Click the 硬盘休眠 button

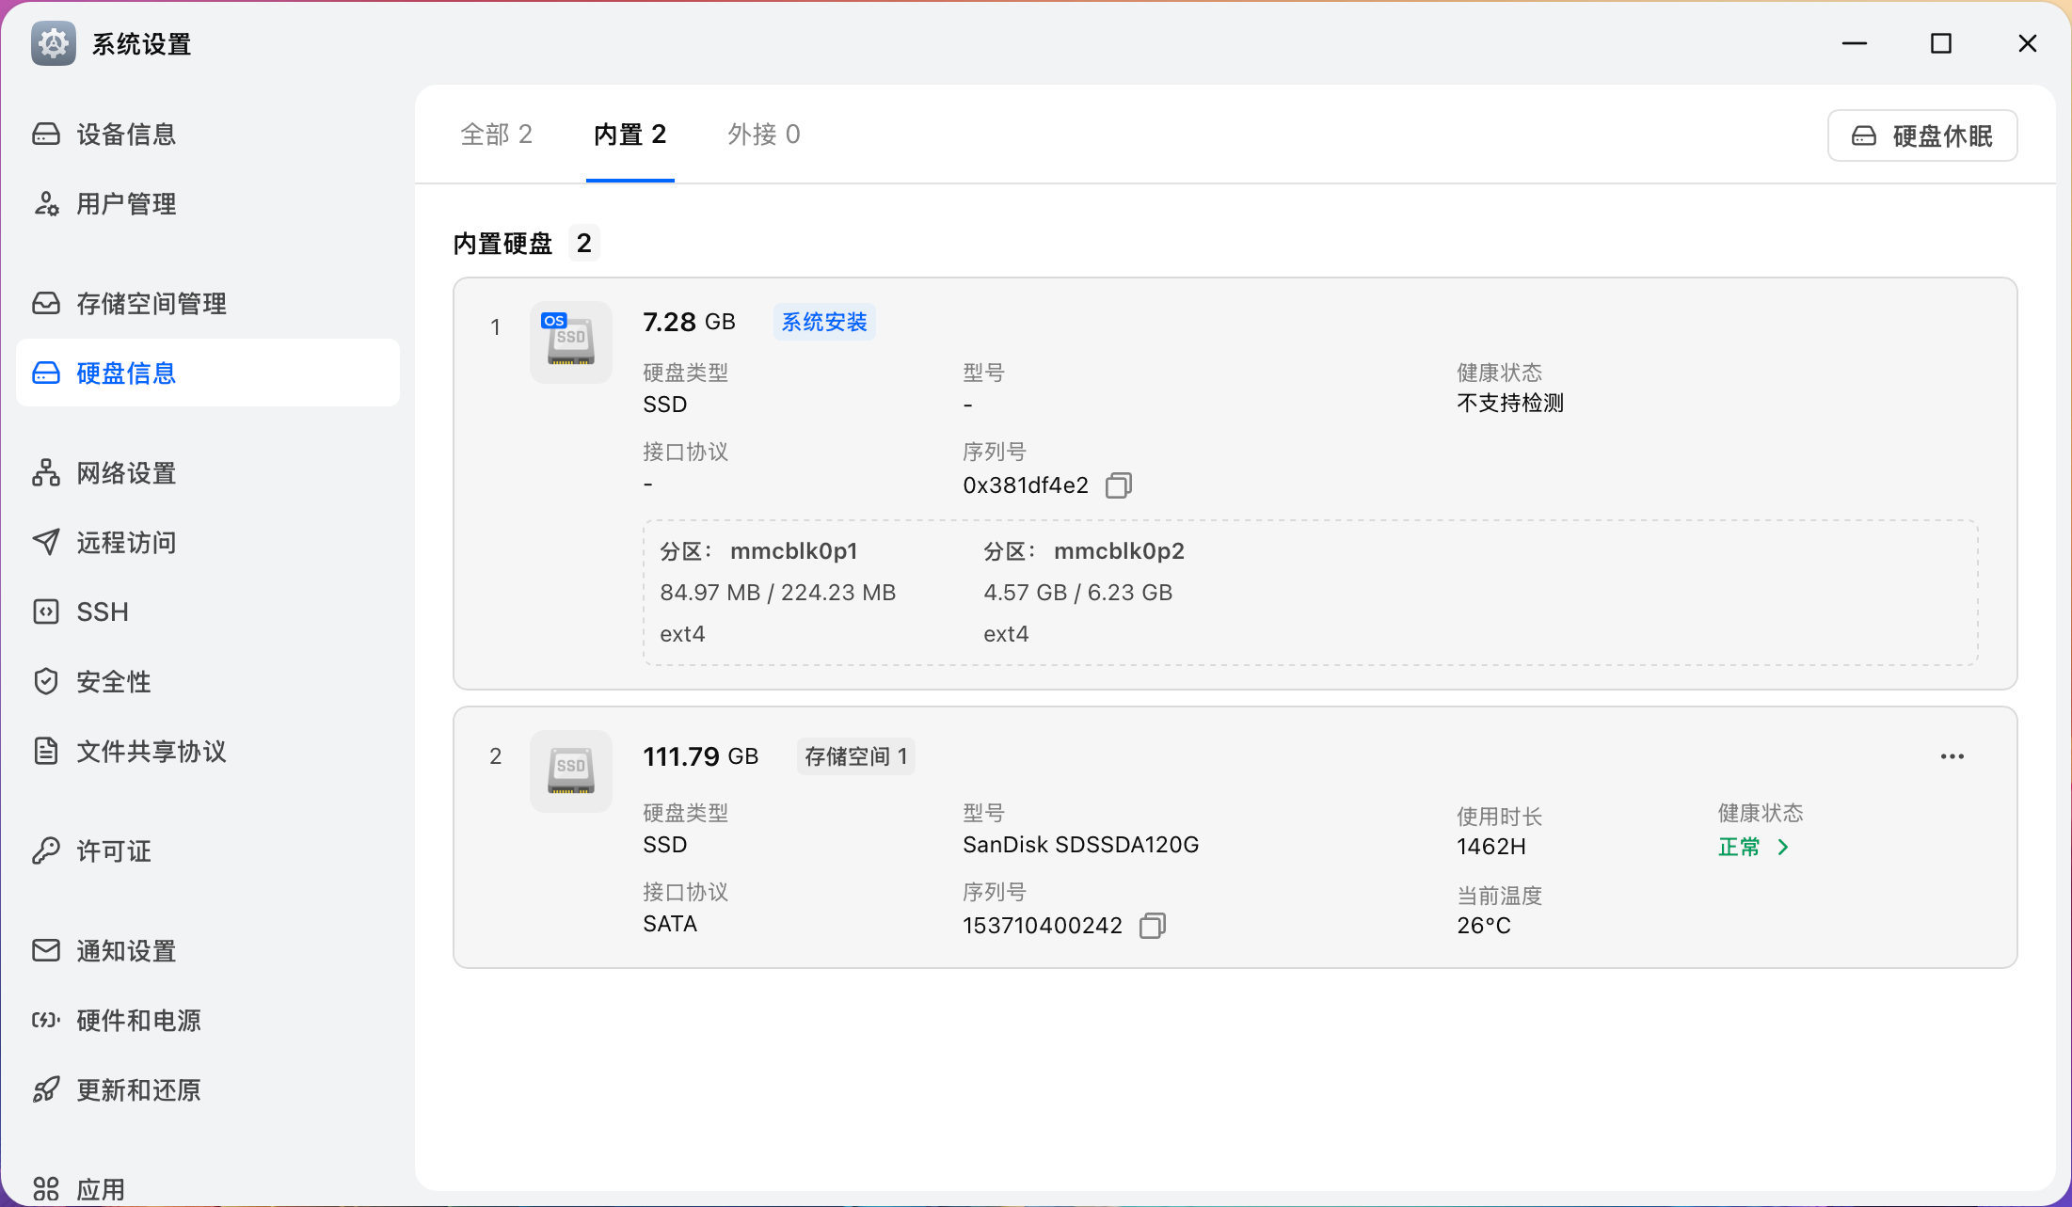[1922, 136]
